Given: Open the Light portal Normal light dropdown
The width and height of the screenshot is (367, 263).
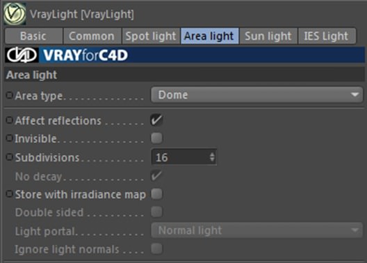Looking at the screenshot, I should (x=256, y=230).
